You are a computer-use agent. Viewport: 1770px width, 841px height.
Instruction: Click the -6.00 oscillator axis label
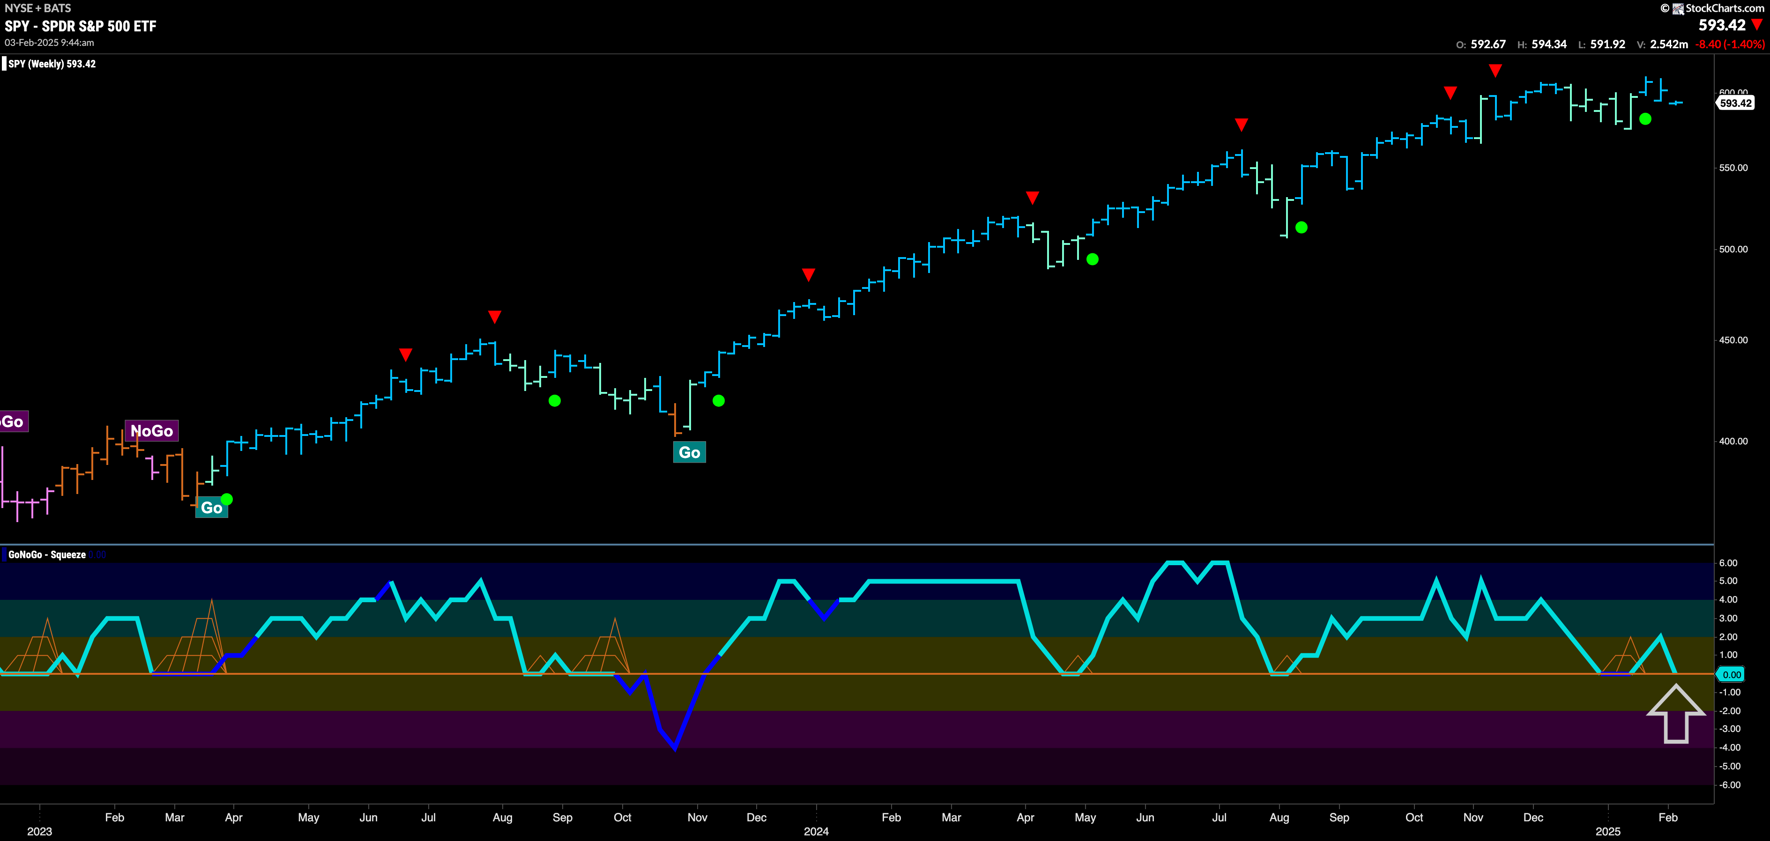pos(1729,785)
